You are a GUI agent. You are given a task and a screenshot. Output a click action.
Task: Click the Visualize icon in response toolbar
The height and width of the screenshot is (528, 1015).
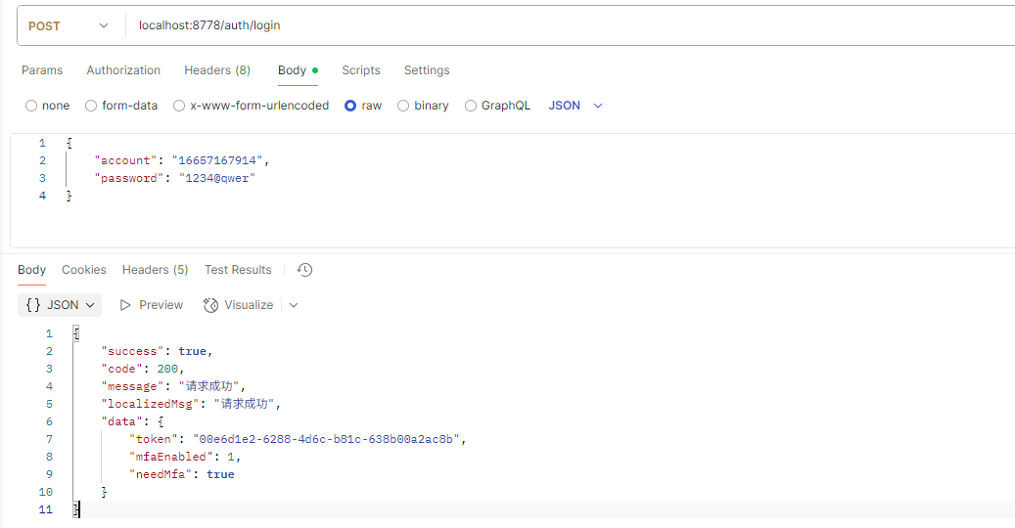point(210,305)
